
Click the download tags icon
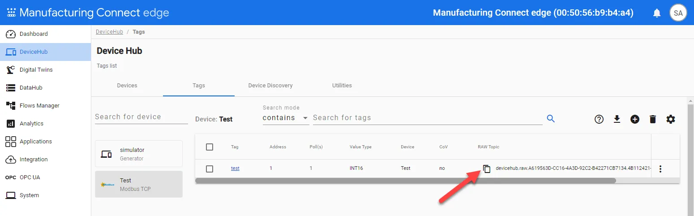click(x=617, y=119)
